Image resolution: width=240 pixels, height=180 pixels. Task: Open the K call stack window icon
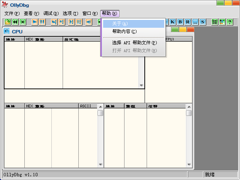(x=172, y=22)
